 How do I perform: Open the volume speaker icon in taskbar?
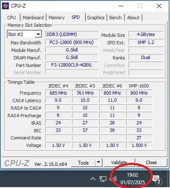pyautogui.click(x=113, y=179)
